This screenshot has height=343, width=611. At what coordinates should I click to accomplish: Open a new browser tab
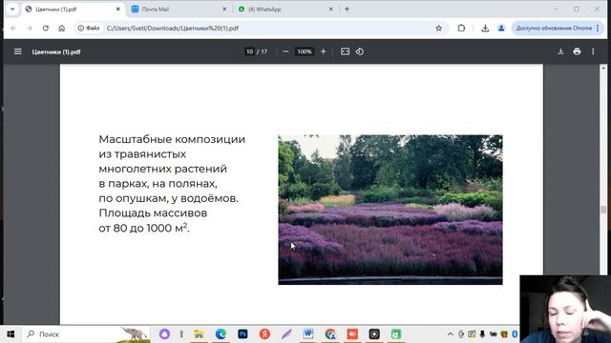pos(347,9)
